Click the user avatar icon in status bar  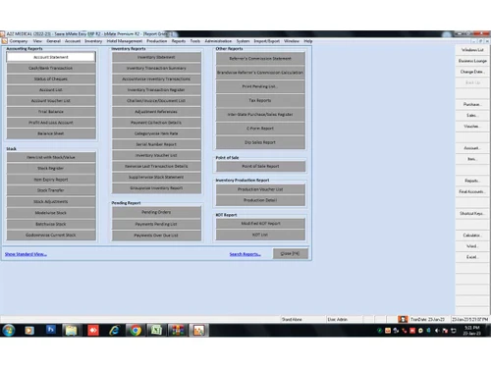[x=403, y=319]
